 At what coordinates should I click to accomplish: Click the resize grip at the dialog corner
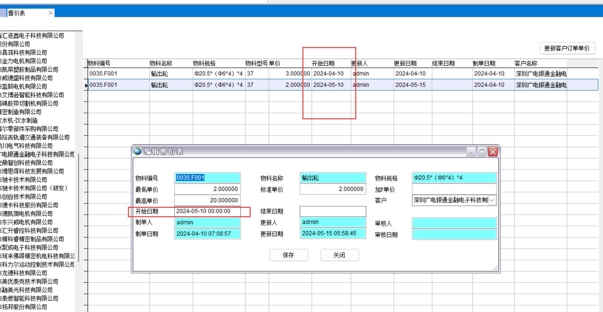tap(495, 268)
